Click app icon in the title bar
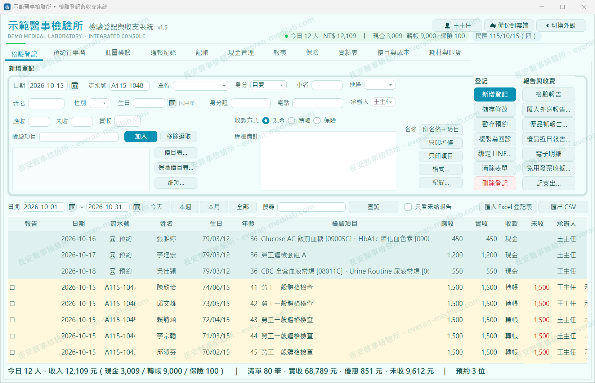595x383 pixels. click(7, 7)
